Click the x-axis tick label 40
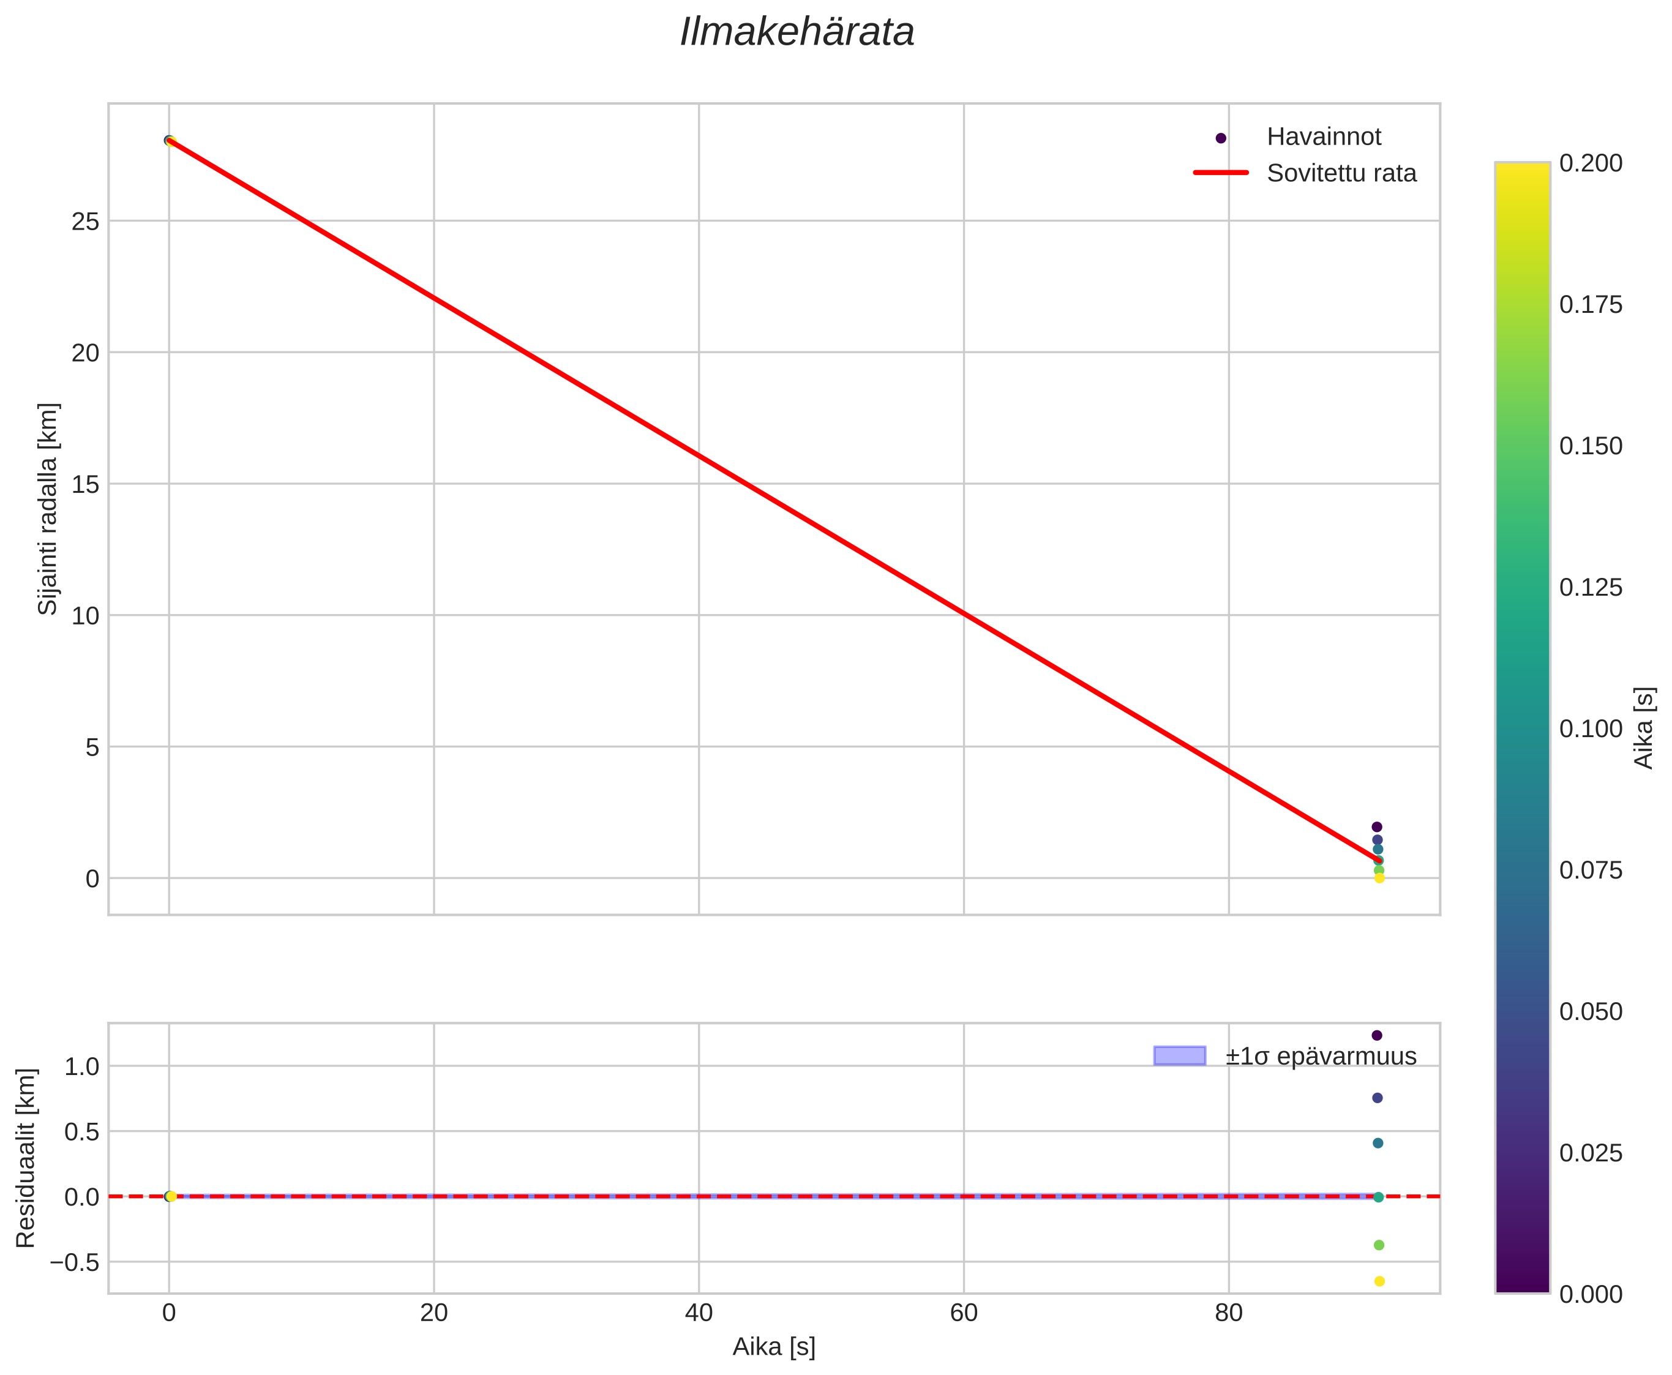 click(x=698, y=1314)
